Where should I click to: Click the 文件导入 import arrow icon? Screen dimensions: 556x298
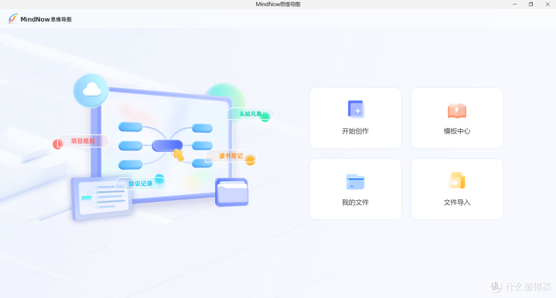457,181
